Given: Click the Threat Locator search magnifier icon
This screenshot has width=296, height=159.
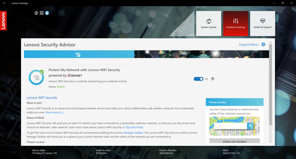Looking at the screenshot, I should (x=250, y=126).
